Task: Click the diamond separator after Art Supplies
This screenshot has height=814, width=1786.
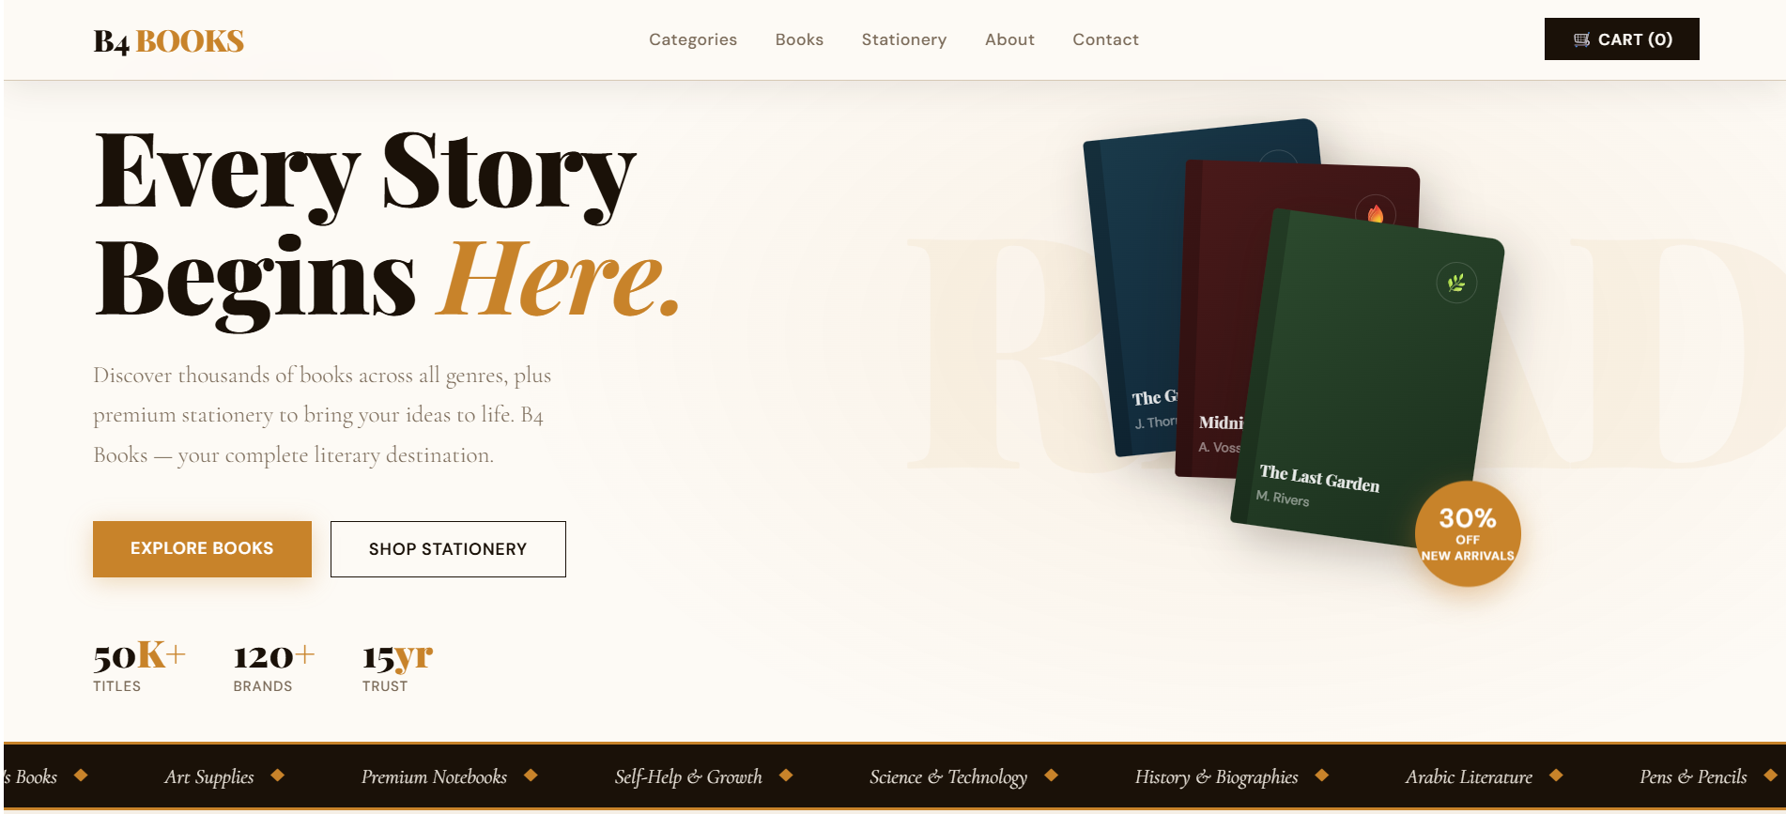Action: pos(278,776)
